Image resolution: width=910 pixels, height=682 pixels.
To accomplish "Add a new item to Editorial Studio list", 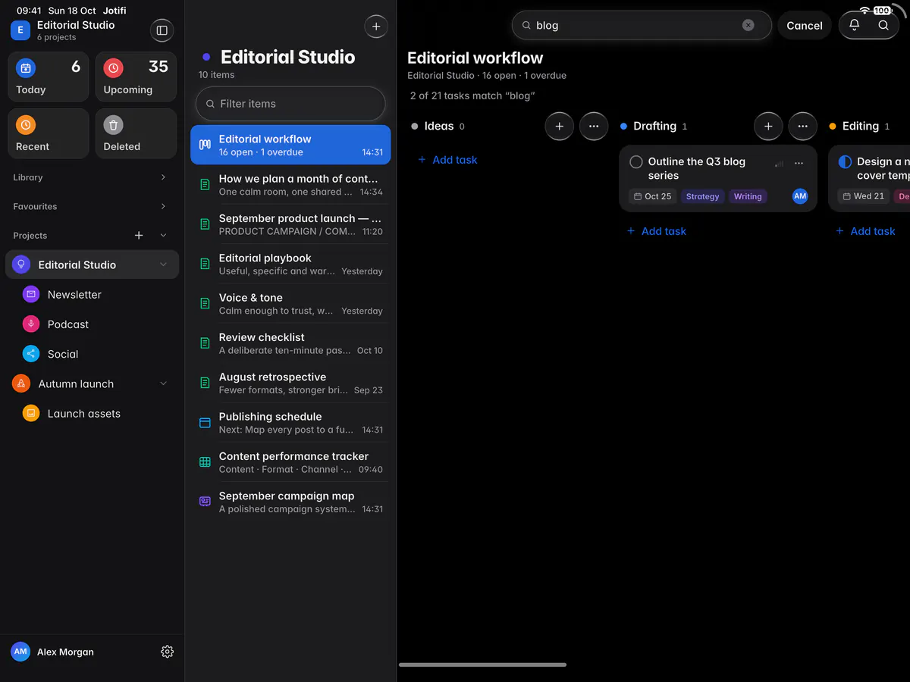I will (376, 27).
